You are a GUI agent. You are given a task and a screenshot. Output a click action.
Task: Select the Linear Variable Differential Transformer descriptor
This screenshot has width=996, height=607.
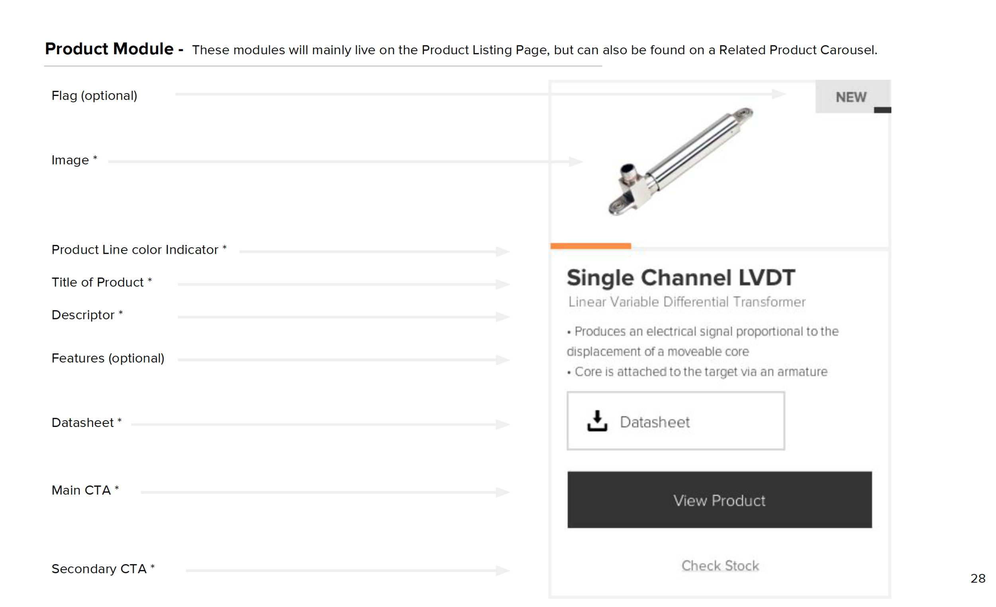[687, 302]
